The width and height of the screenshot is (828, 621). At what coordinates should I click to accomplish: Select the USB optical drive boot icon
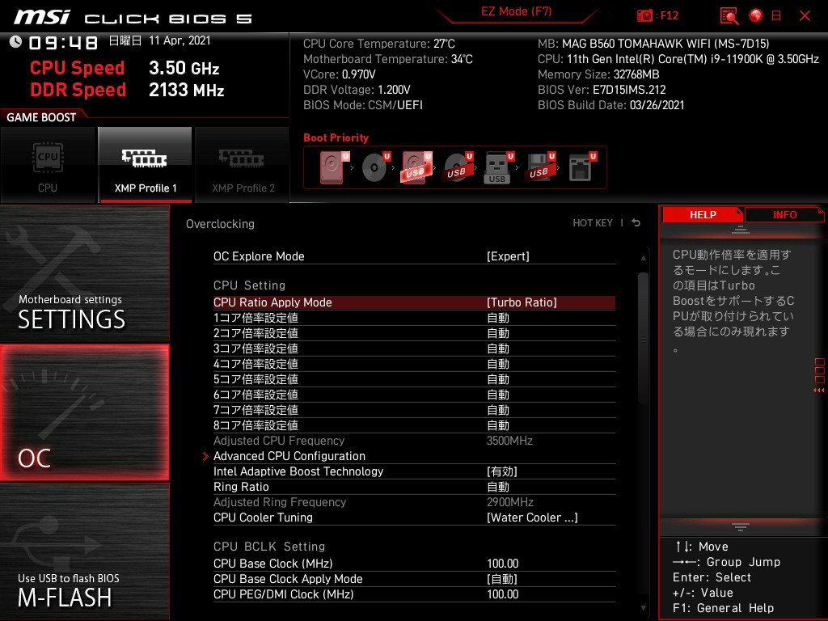[x=458, y=167]
